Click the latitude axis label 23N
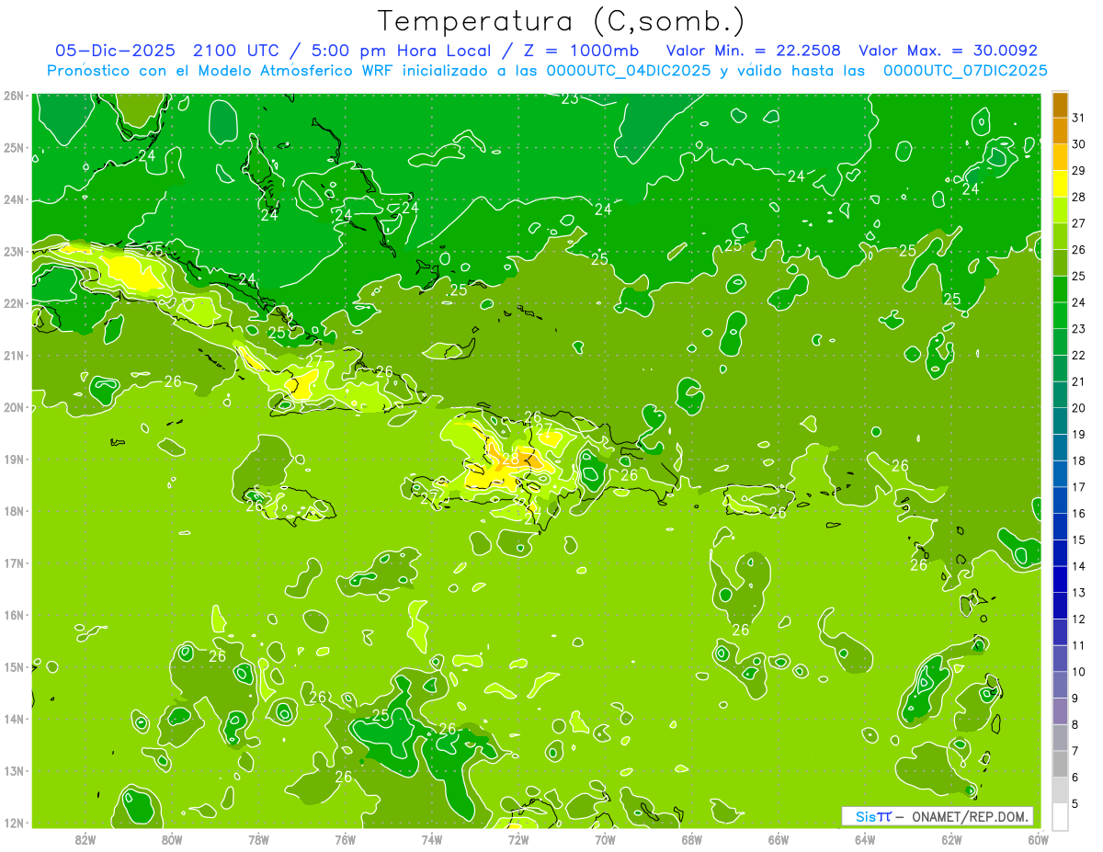 [14, 251]
